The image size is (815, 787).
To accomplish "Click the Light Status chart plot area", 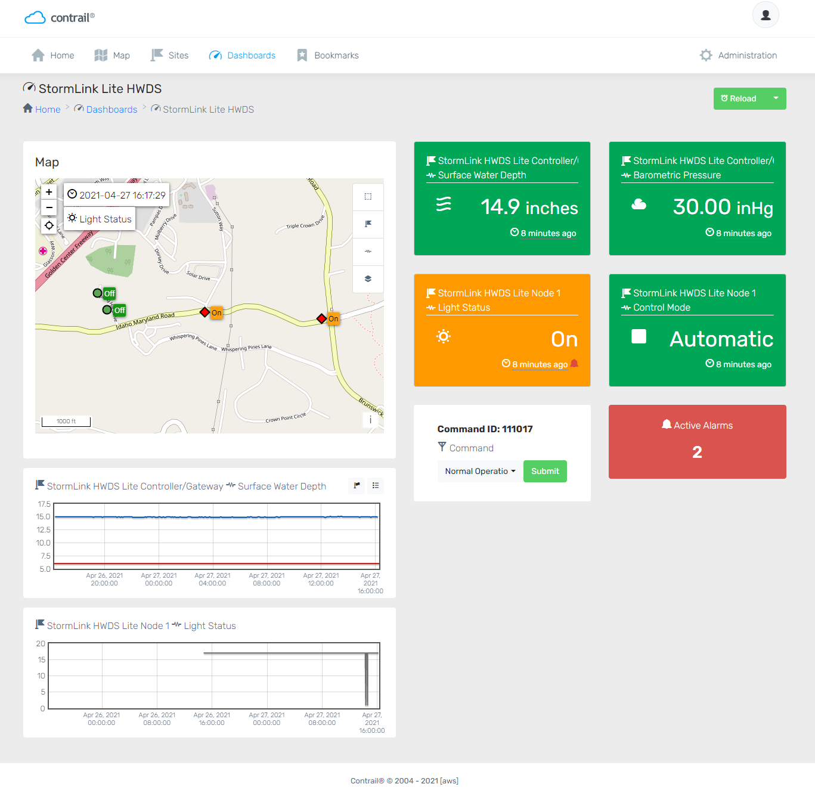I will [x=213, y=676].
